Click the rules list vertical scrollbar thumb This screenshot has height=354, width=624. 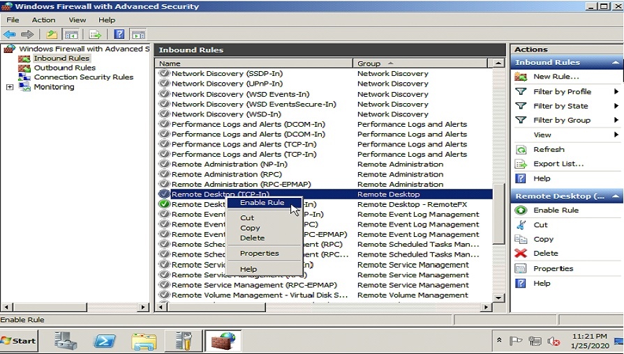[498, 214]
